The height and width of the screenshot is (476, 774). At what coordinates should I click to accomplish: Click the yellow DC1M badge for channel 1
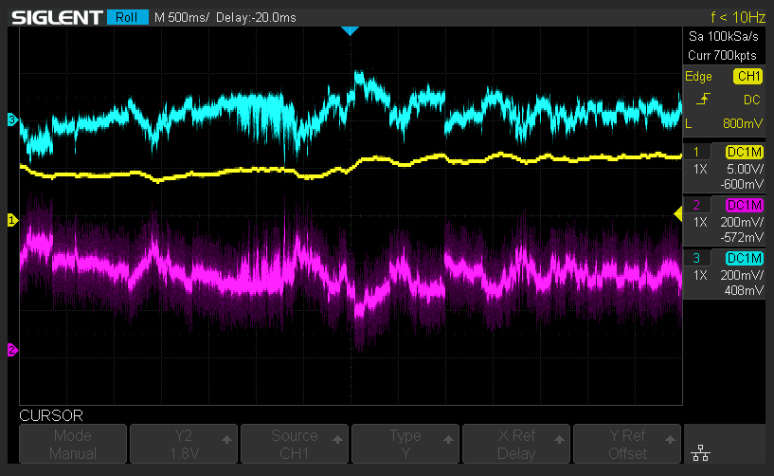point(745,152)
